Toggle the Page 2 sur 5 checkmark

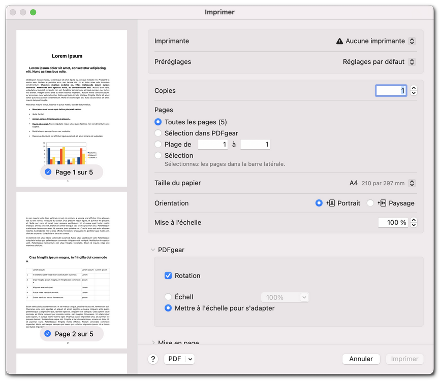[48, 334]
